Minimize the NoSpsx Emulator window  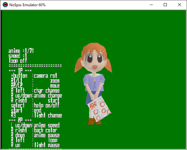tap(151, 5)
